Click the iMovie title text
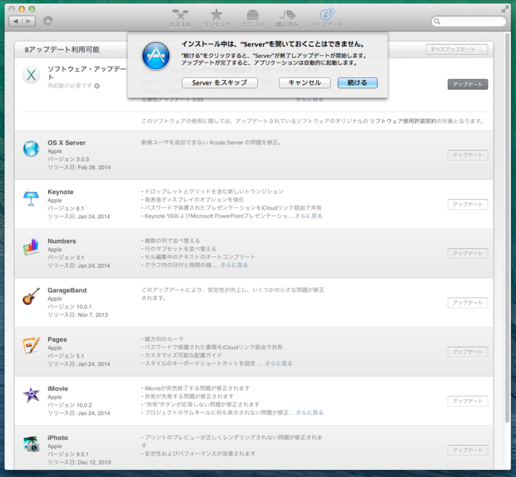 coord(57,389)
